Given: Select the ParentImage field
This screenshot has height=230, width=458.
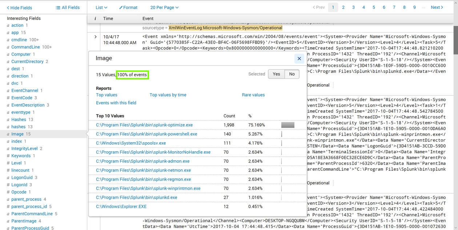Looking at the screenshot, I should tap(24, 221).
